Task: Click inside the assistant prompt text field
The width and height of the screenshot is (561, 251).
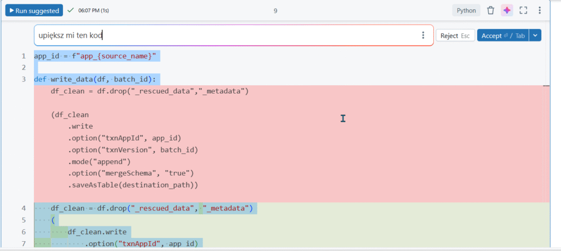Action: point(219,36)
